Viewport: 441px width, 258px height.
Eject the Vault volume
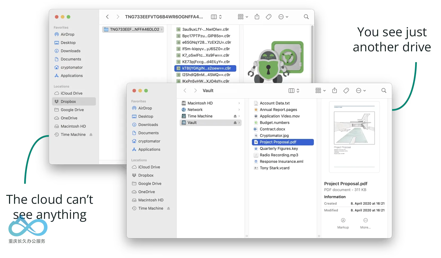(x=235, y=123)
